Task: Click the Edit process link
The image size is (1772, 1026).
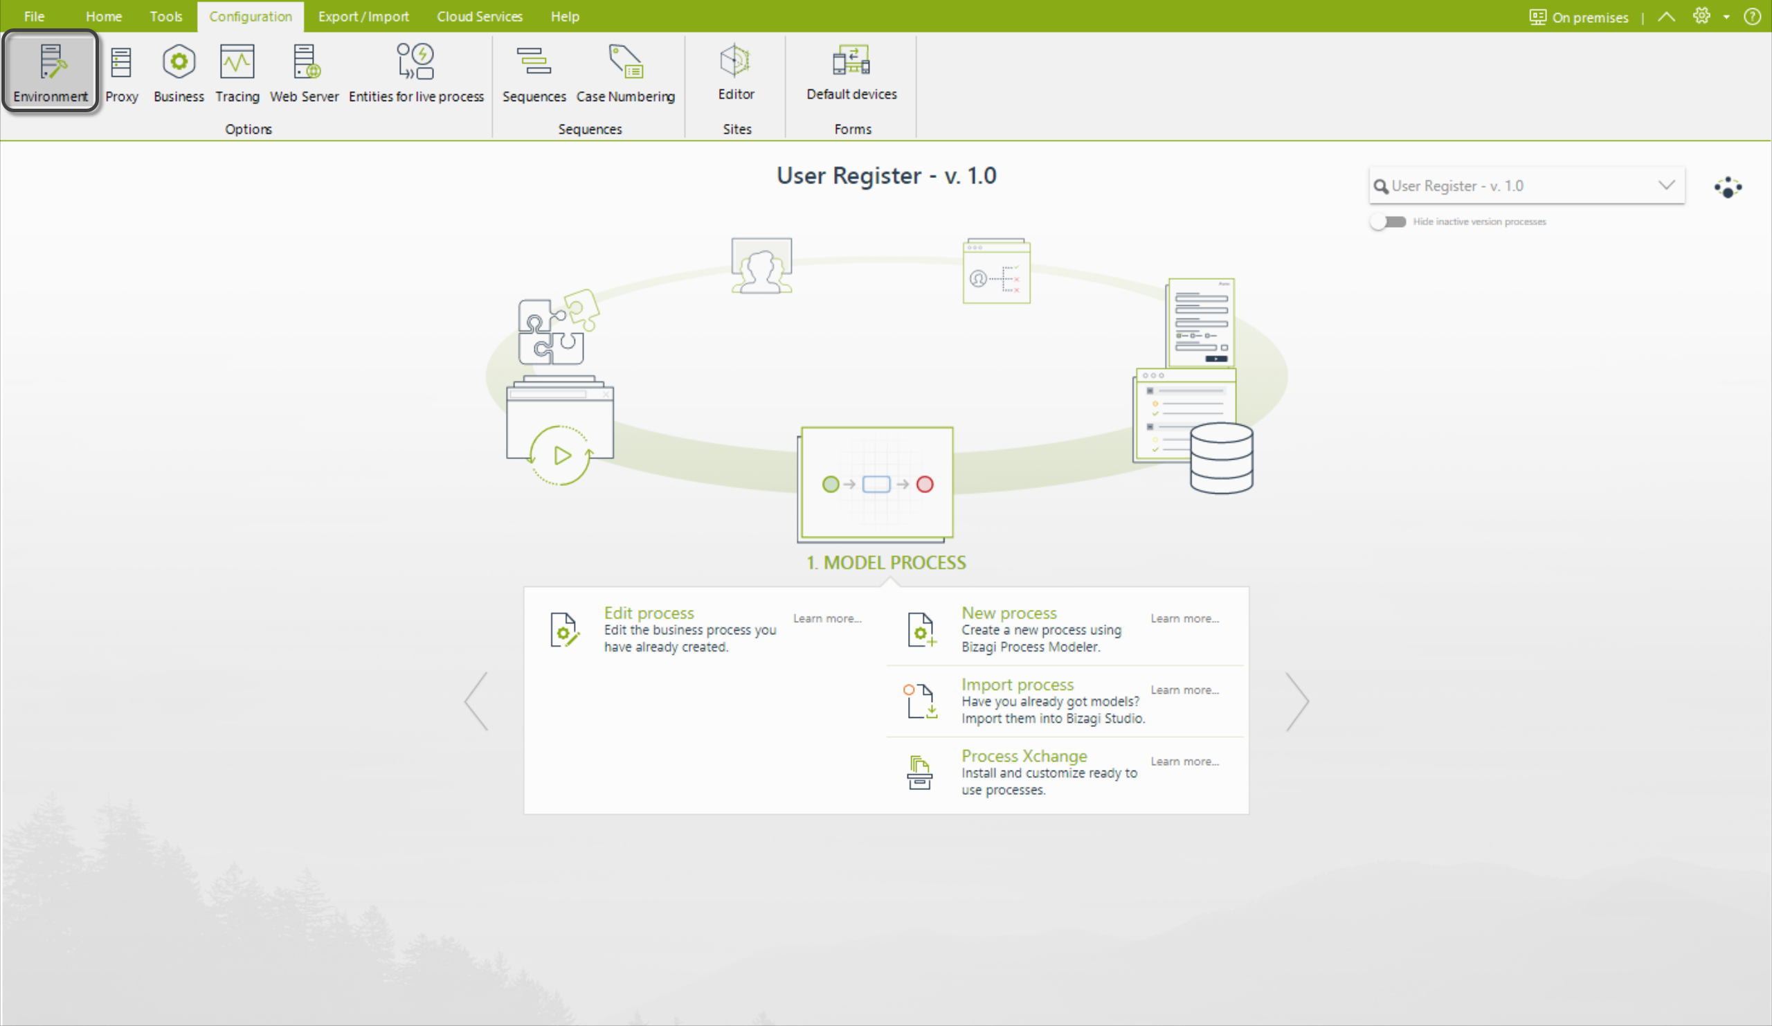Action: pos(649,613)
